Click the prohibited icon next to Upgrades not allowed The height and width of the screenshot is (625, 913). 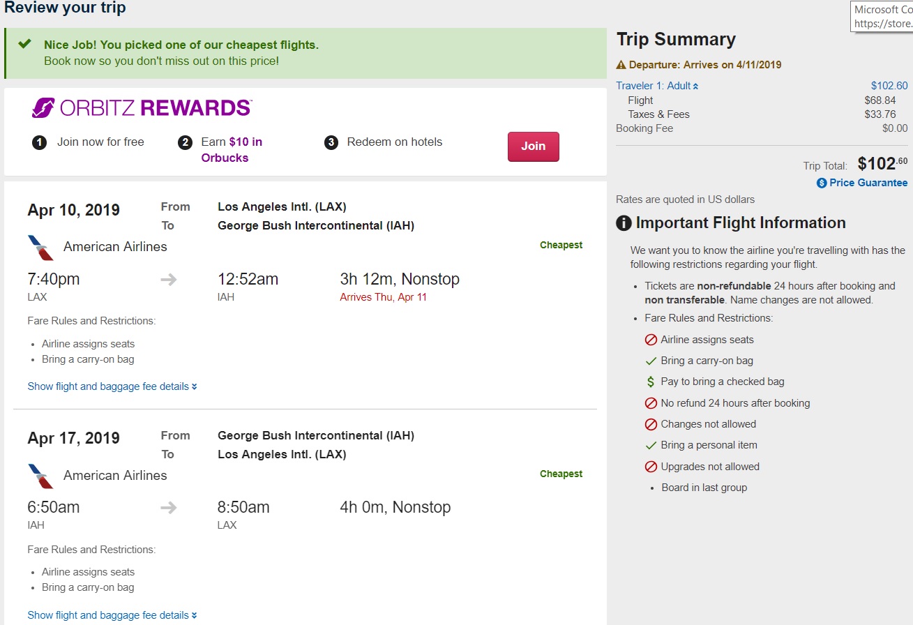tap(651, 467)
